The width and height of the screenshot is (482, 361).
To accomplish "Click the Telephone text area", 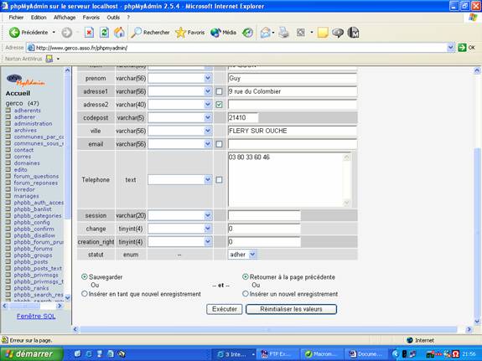I will point(289,179).
